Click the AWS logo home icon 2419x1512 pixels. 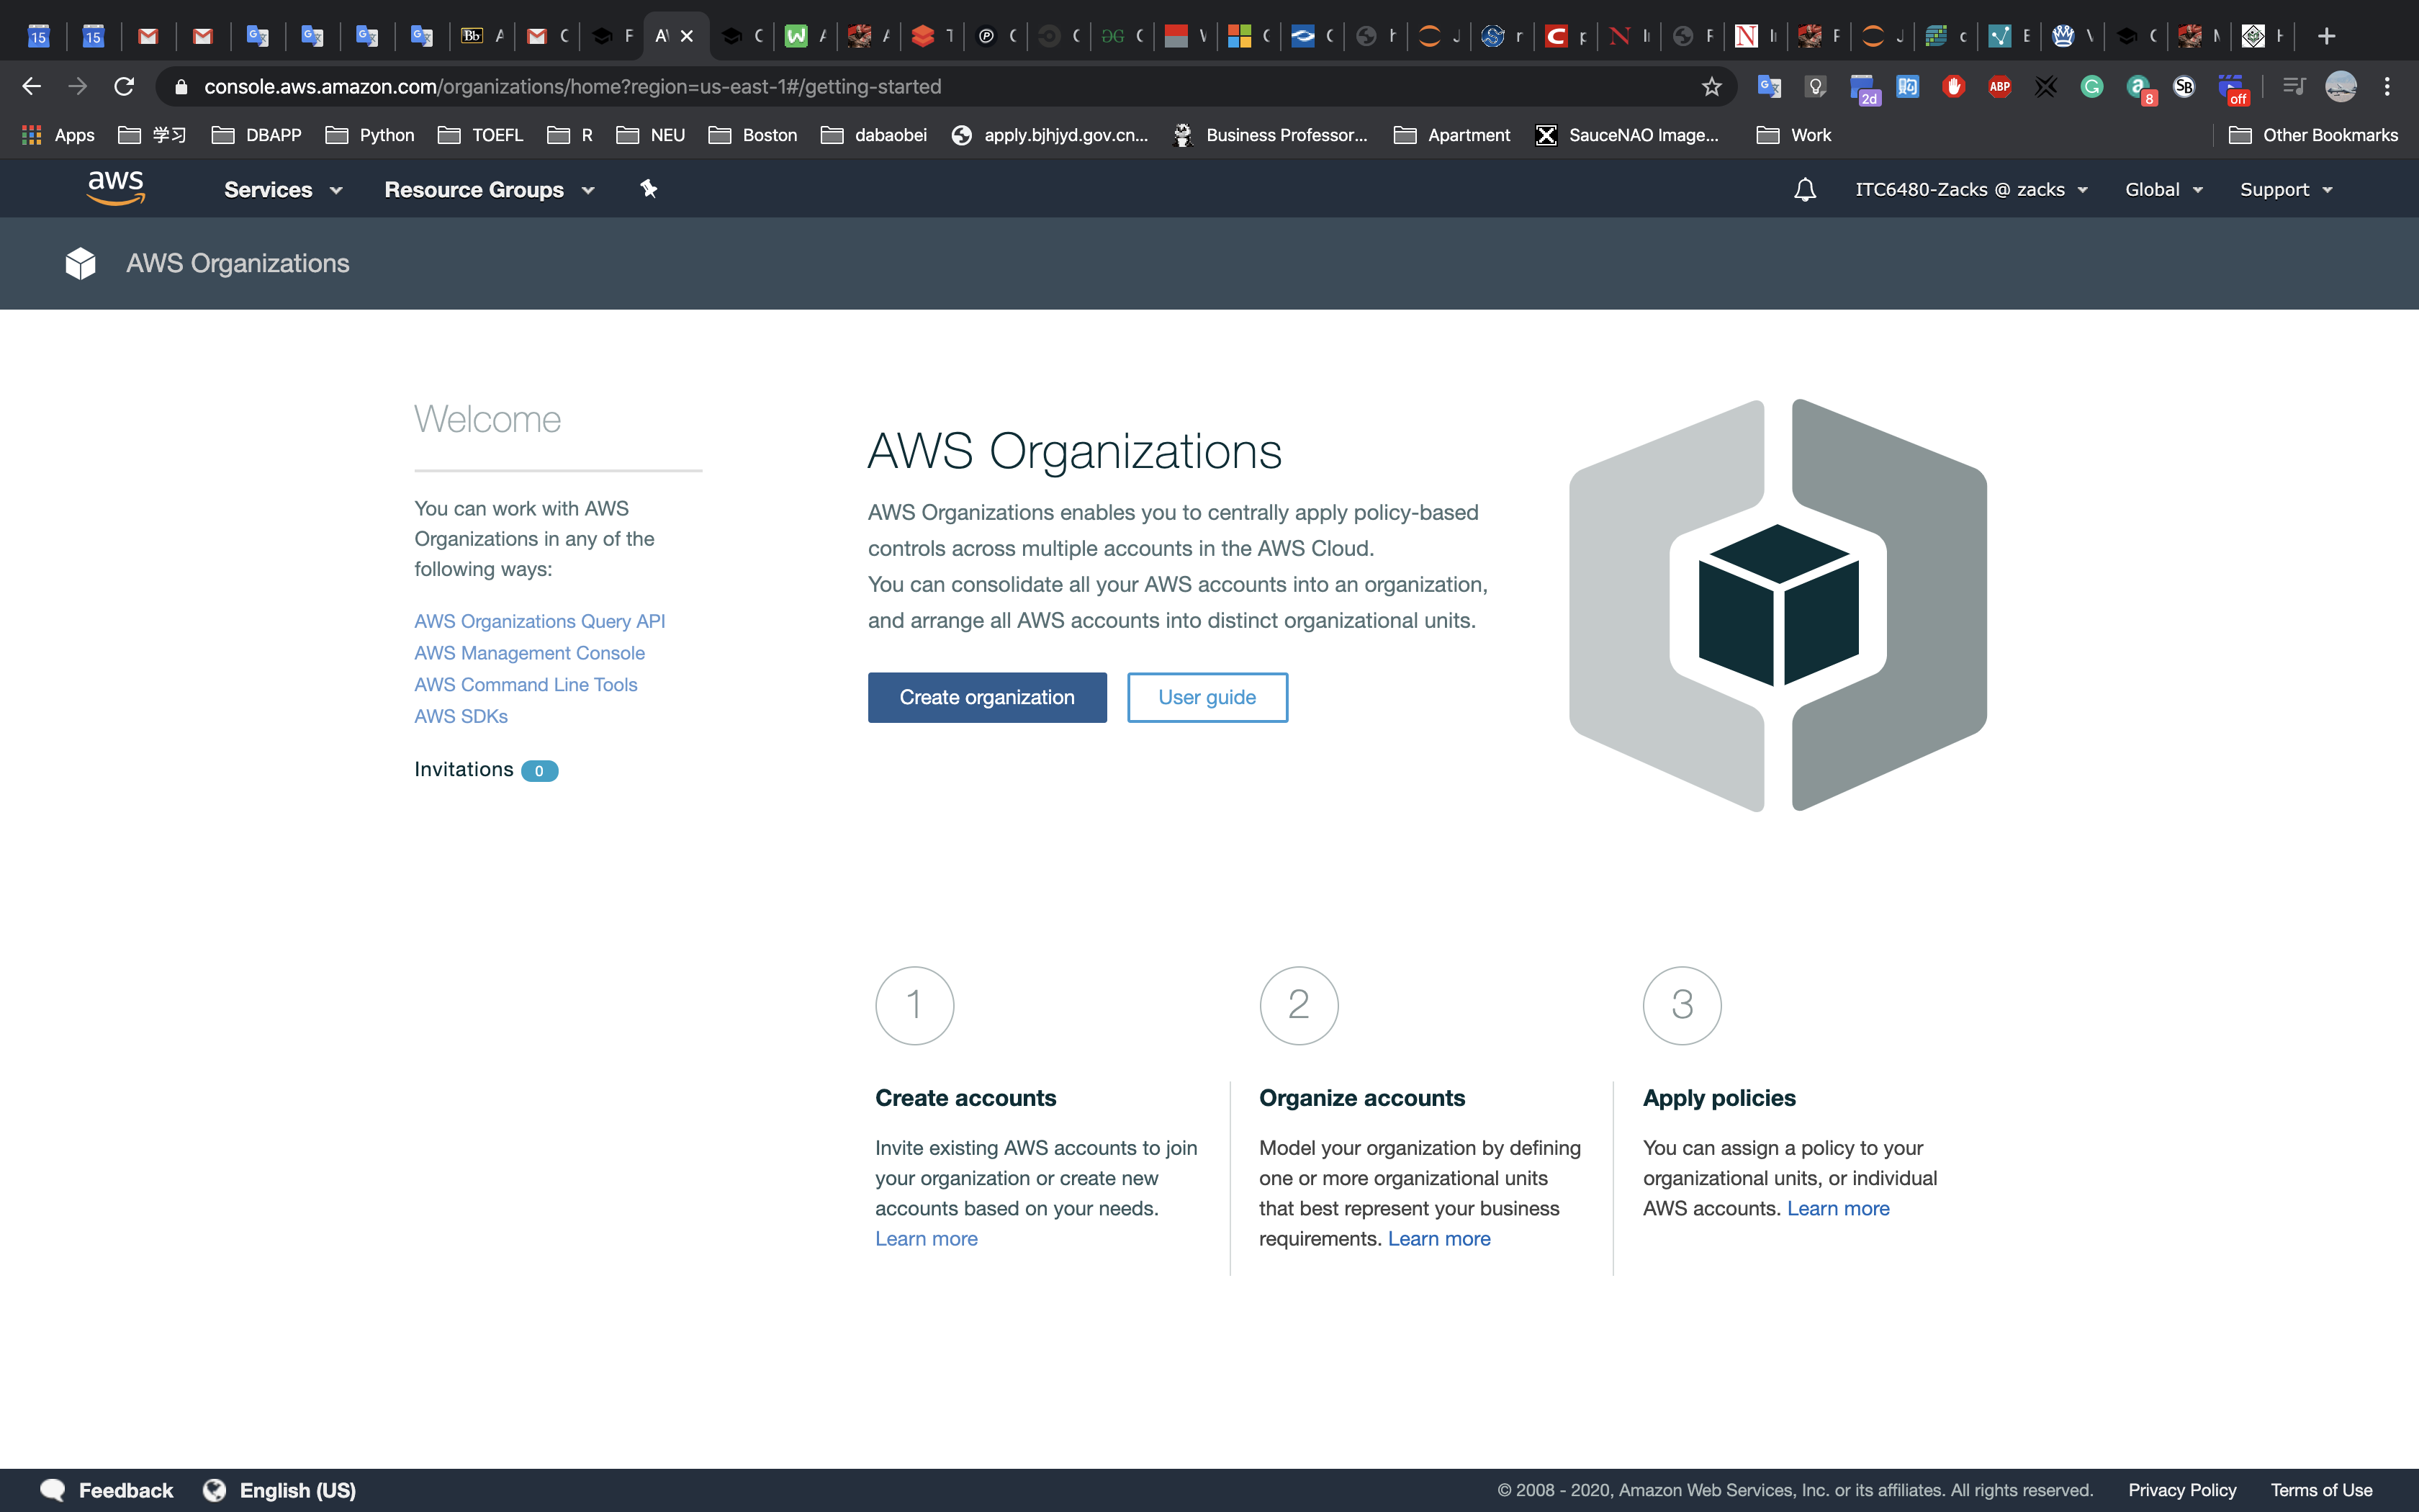pos(116,188)
